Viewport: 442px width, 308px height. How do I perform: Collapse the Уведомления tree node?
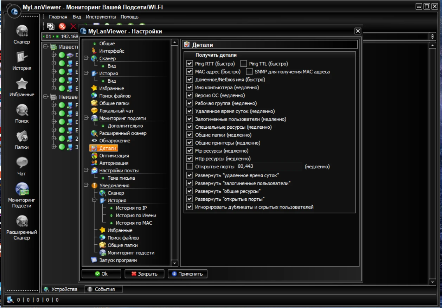(x=86, y=185)
